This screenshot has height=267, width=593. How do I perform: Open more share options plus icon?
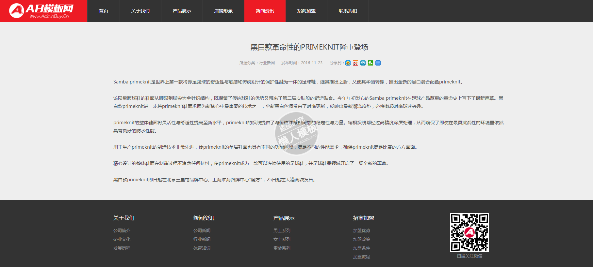coord(378,63)
